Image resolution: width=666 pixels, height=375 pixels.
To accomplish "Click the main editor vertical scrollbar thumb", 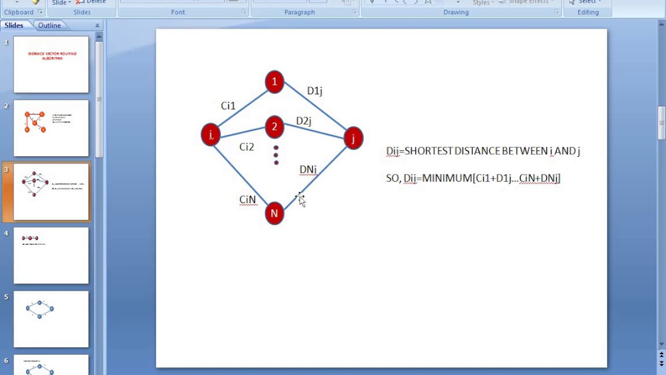I will click(x=662, y=123).
